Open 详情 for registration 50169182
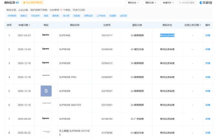The width and height of the screenshot is (219, 140). [207, 119]
